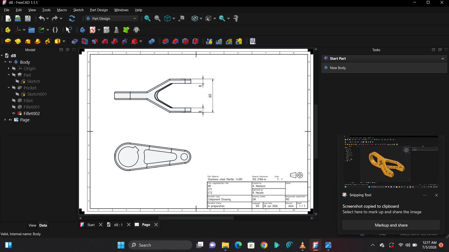Click the New document icon
Image resolution: width=449 pixels, height=252 pixels.
click(8, 18)
